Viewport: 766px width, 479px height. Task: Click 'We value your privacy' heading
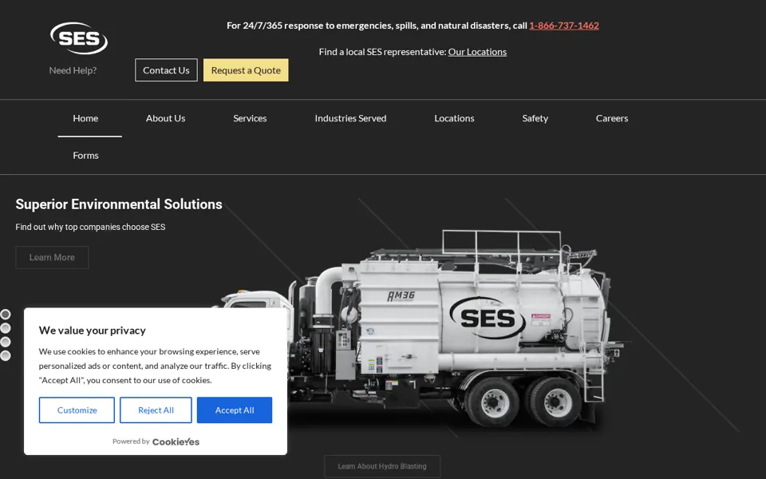click(93, 331)
